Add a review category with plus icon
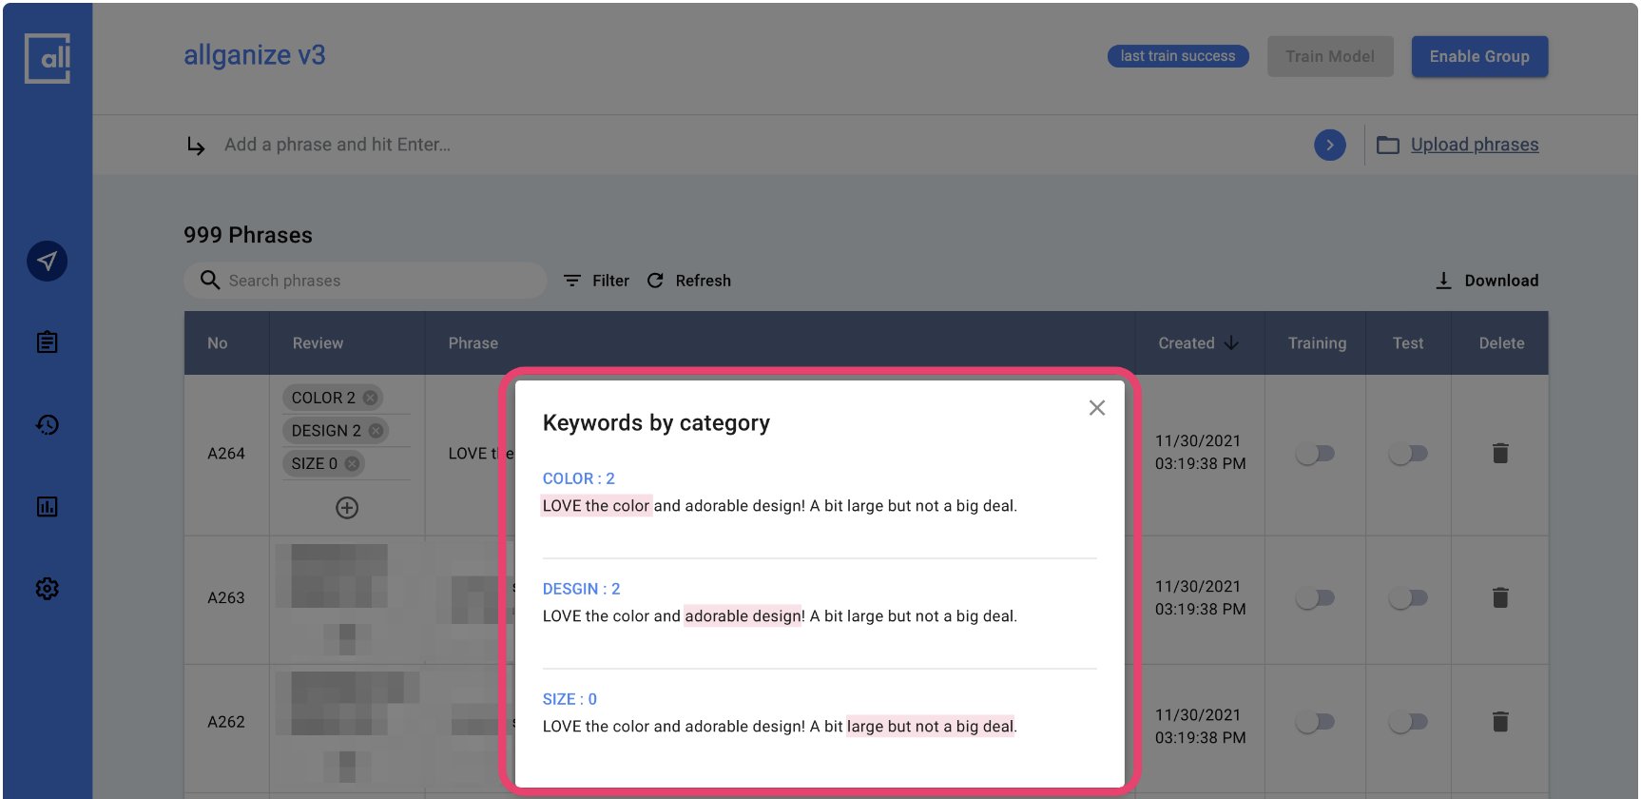This screenshot has height=799, width=1641. pyautogui.click(x=347, y=508)
